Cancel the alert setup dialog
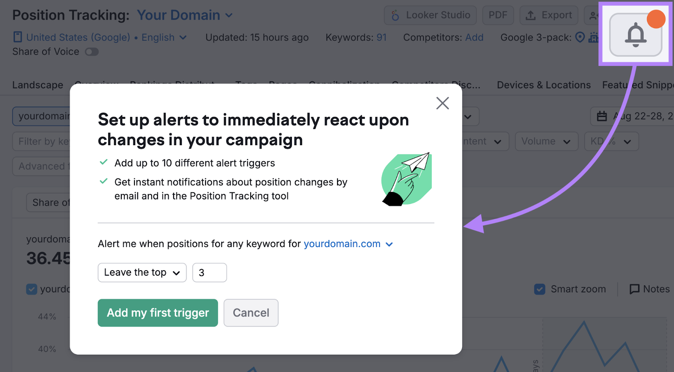Screen dimensions: 674x372 tap(251, 313)
